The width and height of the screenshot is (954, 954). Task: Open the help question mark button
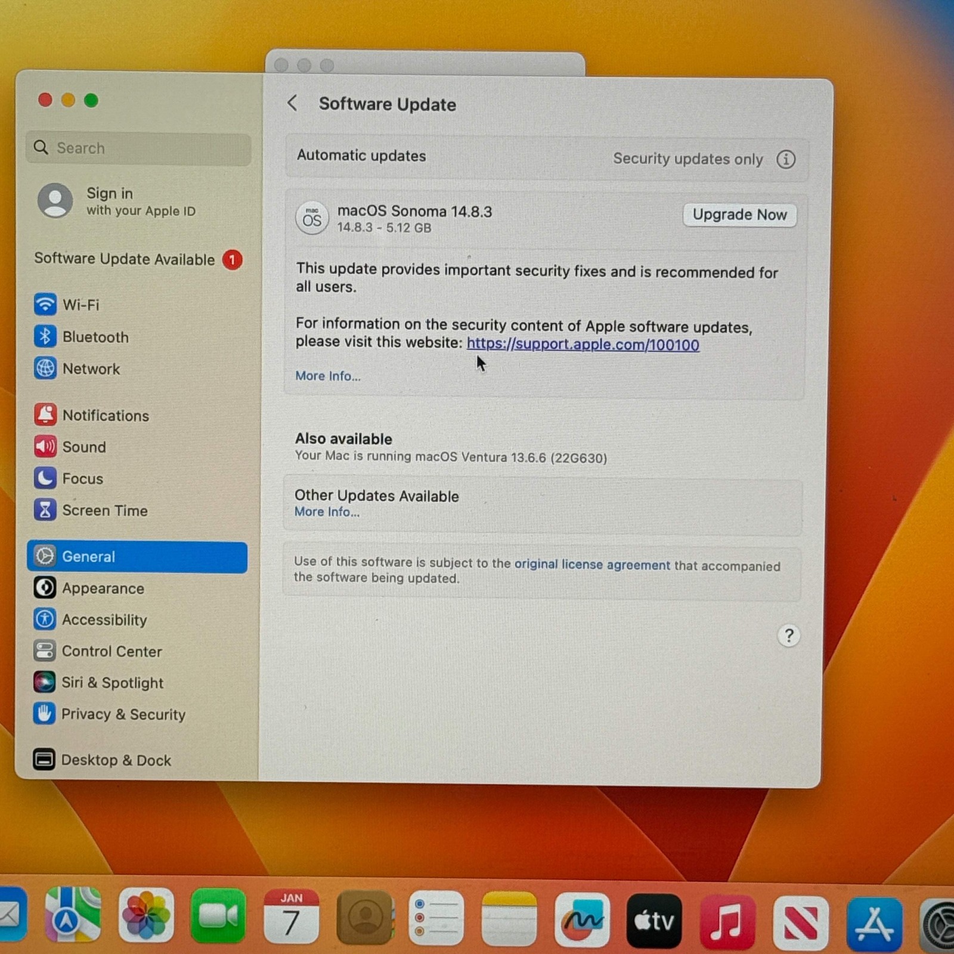pos(788,636)
